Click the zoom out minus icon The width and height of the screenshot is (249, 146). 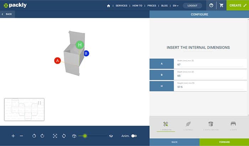point(21,136)
